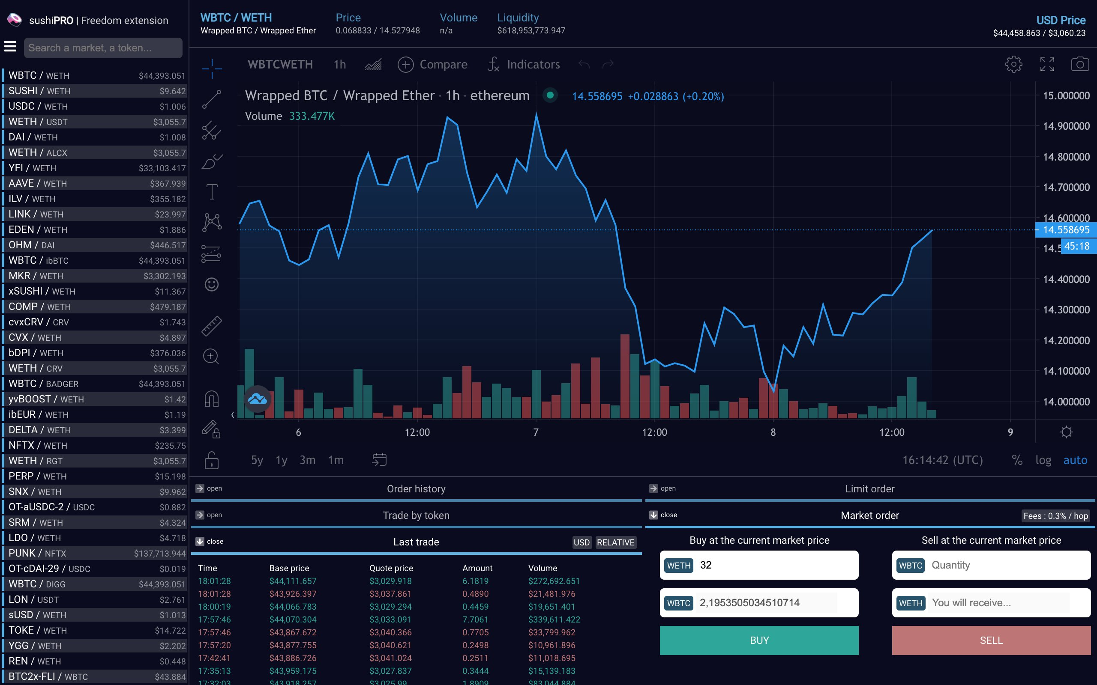Click the Fees : 0.3% / hop label

click(x=1055, y=516)
